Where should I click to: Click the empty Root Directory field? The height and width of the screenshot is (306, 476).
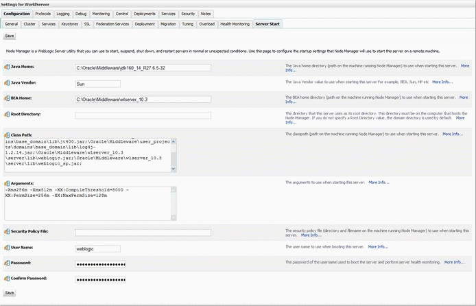click(143, 115)
